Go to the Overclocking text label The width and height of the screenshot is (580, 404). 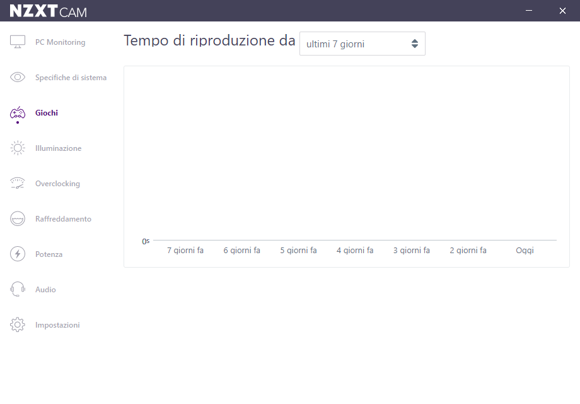pyautogui.click(x=57, y=184)
